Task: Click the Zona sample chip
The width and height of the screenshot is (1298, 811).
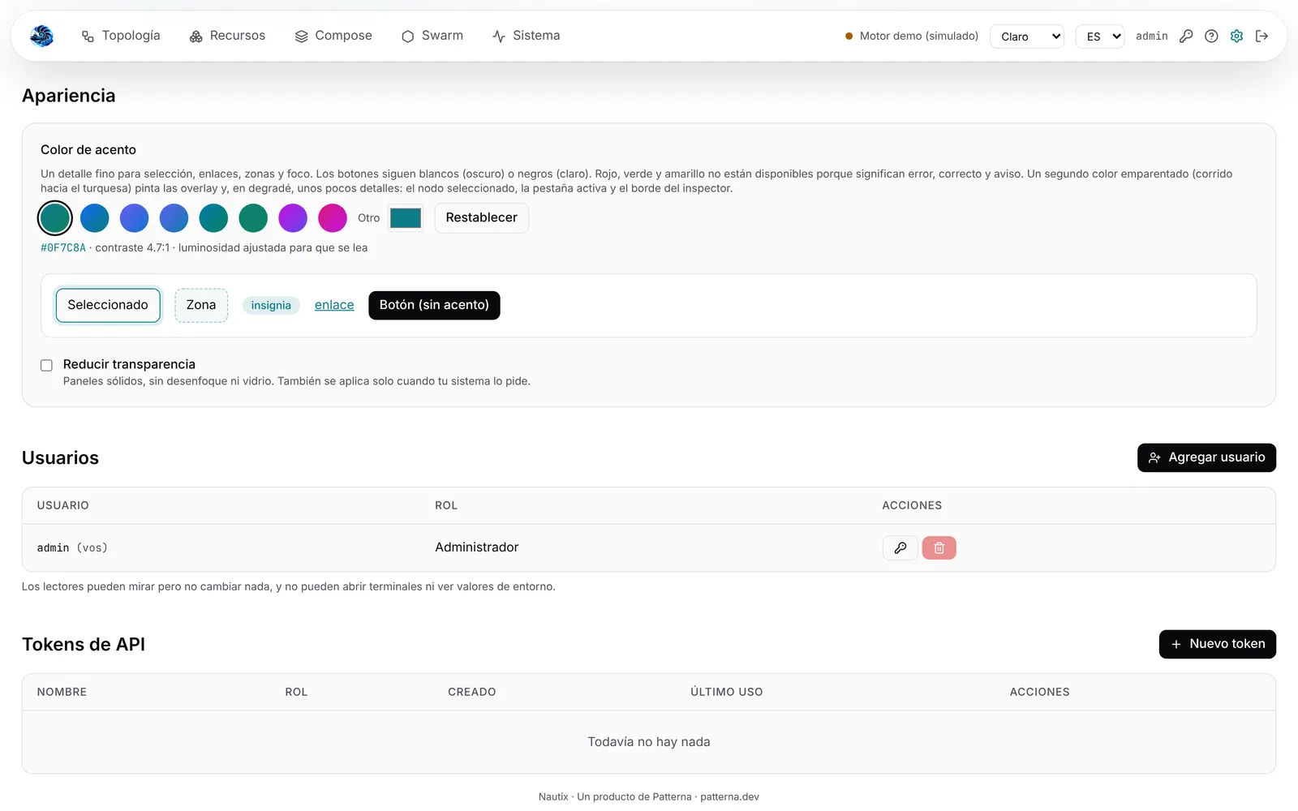Action: (x=201, y=305)
